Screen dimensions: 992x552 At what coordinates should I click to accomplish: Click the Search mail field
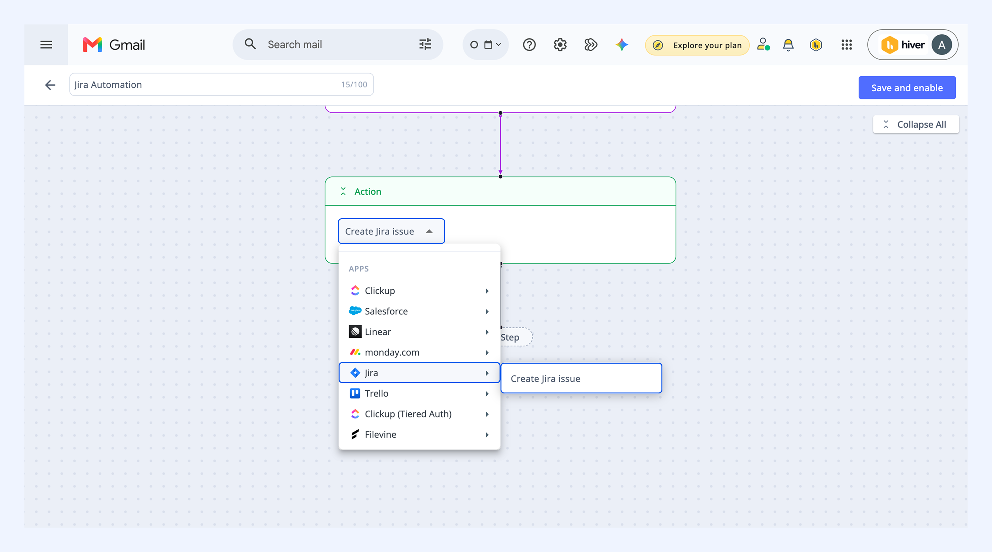pyautogui.click(x=337, y=45)
